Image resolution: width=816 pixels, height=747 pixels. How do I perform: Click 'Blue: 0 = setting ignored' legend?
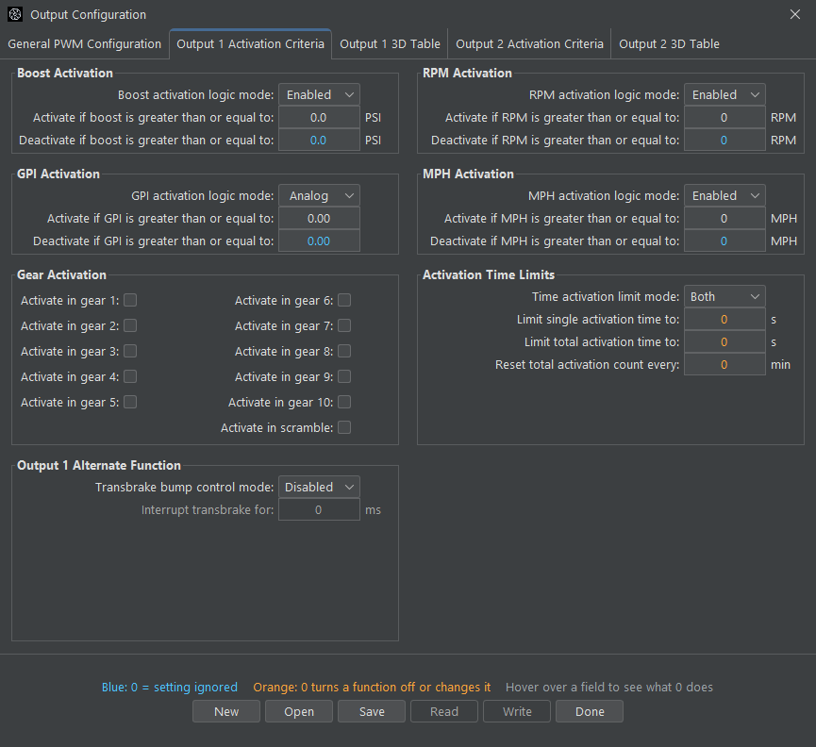[x=169, y=688]
